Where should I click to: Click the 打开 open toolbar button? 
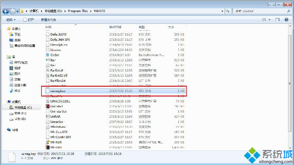tap(29, 20)
